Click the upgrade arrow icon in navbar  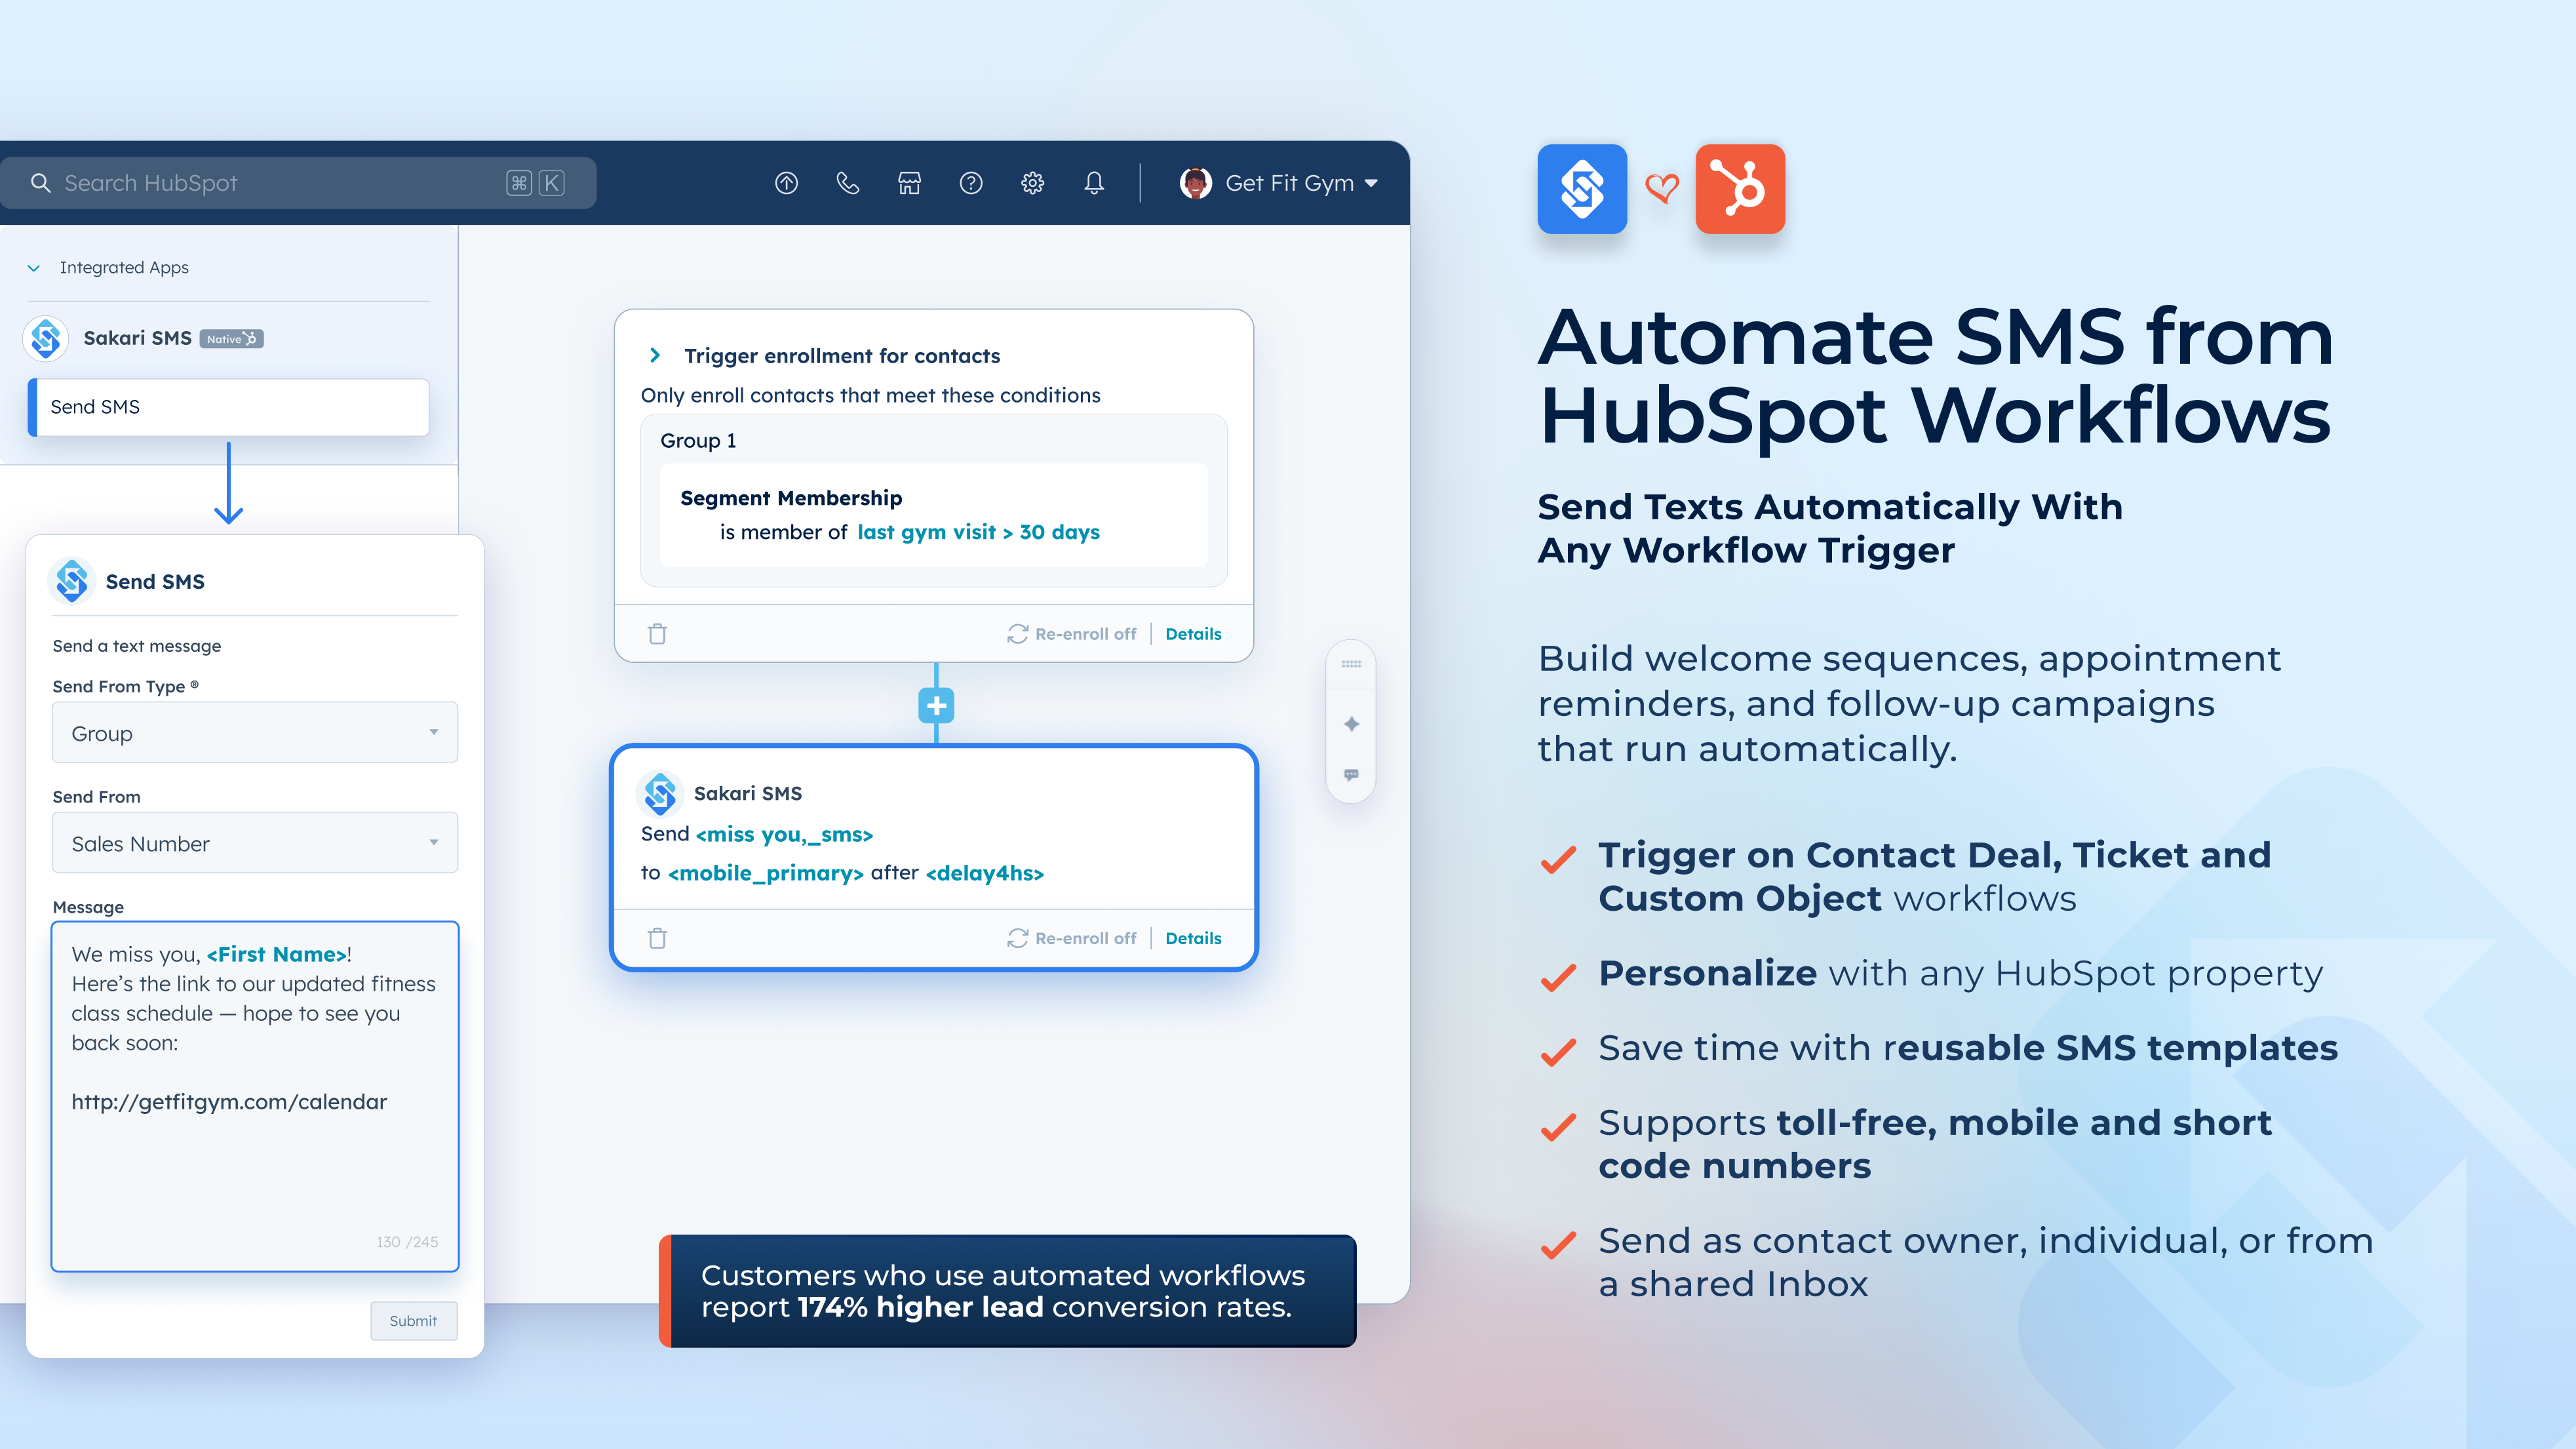click(x=786, y=182)
